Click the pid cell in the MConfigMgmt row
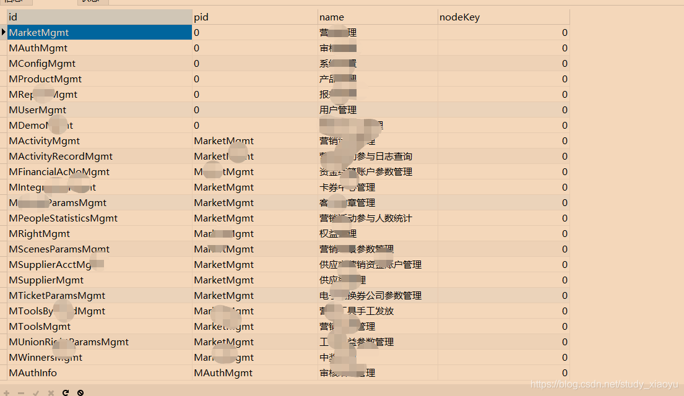The height and width of the screenshot is (396, 684). 255,63
